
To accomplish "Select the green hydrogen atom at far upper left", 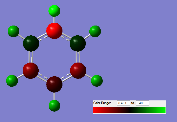I will pyautogui.click(x=13, y=31).
